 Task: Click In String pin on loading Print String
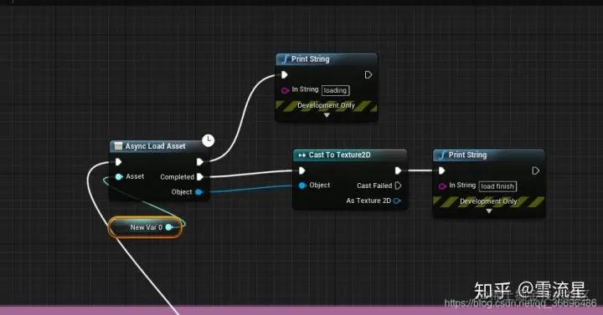point(285,90)
